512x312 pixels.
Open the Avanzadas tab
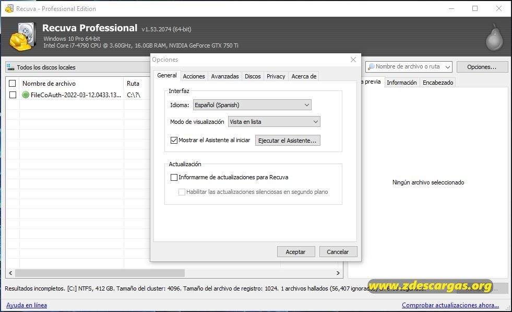click(x=225, y=76)
